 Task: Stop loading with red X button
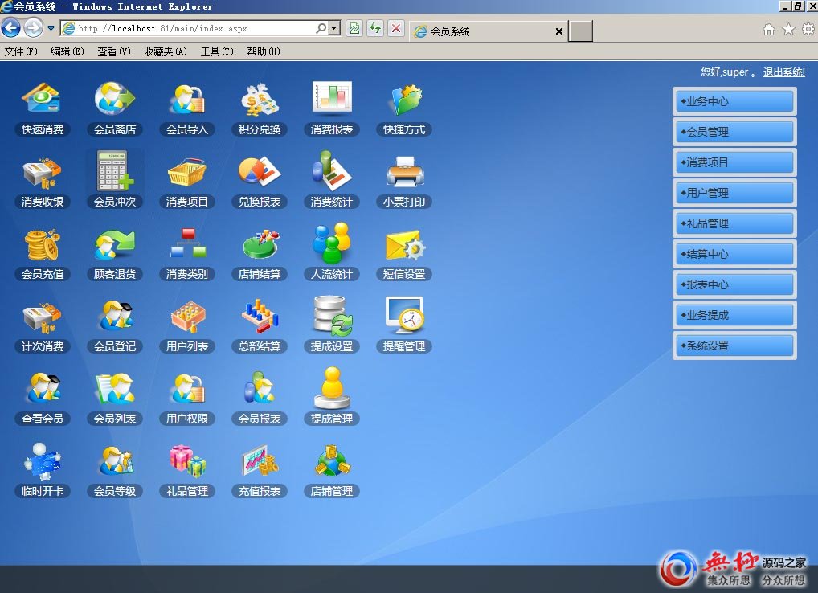tap(396, 28)
